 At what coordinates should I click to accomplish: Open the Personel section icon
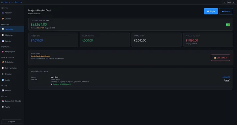tap(3, 13)
